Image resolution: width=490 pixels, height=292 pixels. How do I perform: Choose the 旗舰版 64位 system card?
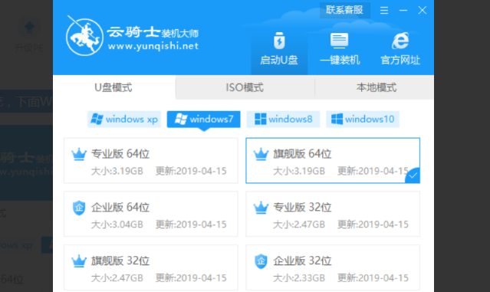point(333,160)
